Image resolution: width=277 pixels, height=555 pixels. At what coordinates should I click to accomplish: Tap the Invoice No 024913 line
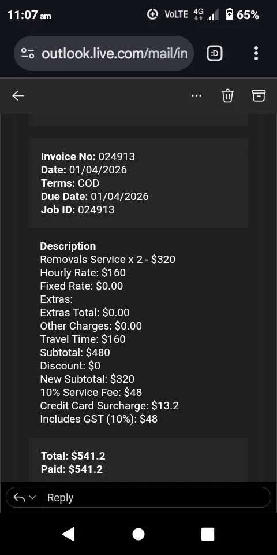coord(88,157)
